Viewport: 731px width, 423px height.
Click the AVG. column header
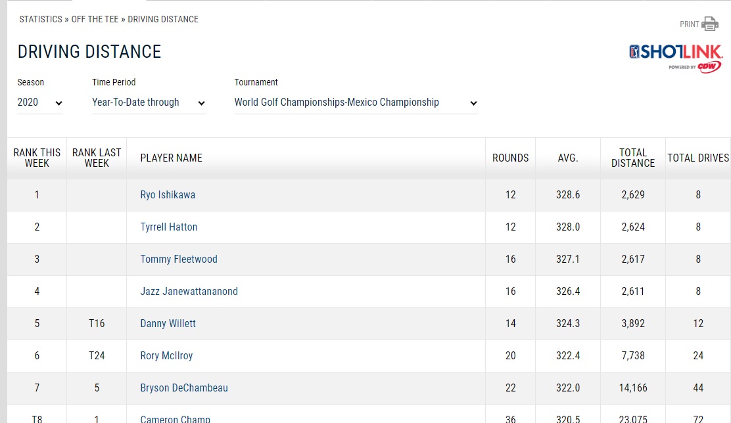(567, 158)
